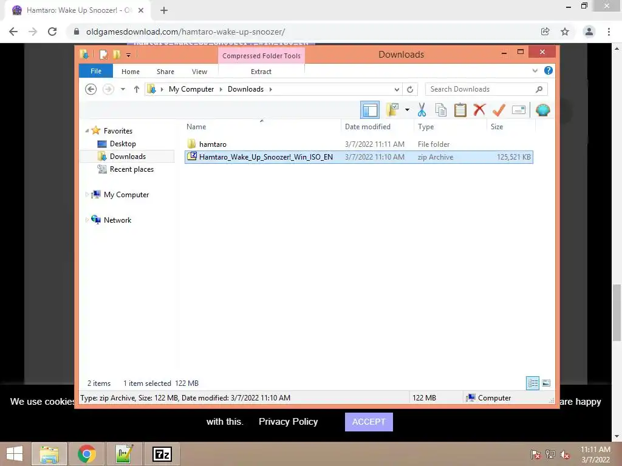Open the Privacy Policy link
The image size is (622, 466).
(288, 422)
